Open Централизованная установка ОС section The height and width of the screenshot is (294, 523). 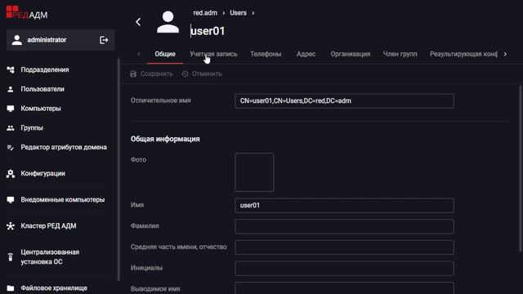tap(50, 257)
